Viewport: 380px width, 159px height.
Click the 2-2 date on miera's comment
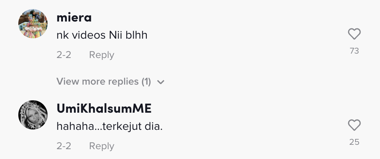click(64, 55)
